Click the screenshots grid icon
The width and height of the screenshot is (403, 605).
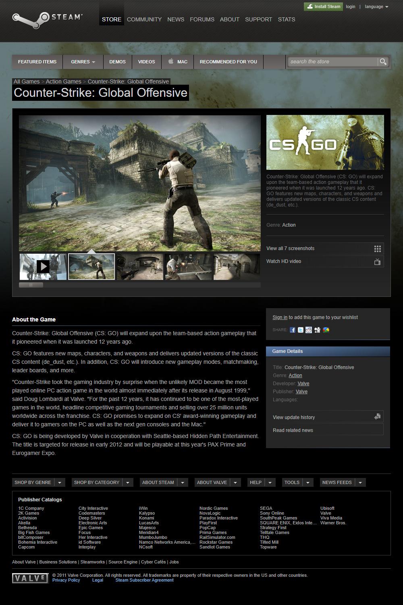pyautogui.click(x=377, y=248)
